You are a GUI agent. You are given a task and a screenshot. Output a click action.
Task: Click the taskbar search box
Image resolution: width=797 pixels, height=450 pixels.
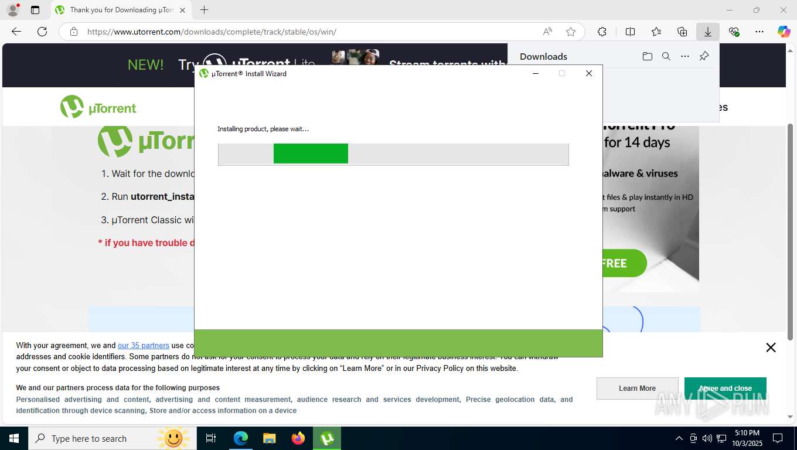[x=113, y=438]
